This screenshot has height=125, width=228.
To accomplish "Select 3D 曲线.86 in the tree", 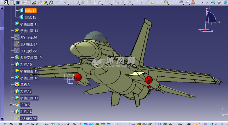I will click(29, 38).
